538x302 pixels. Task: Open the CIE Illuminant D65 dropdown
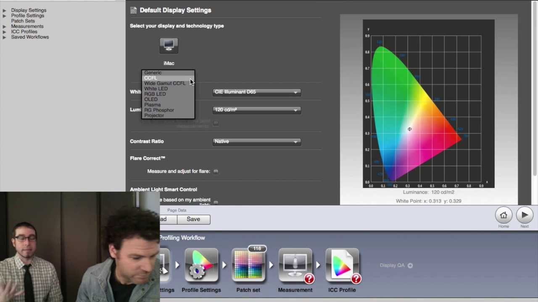pyautogui.click(x=257, y=92)
